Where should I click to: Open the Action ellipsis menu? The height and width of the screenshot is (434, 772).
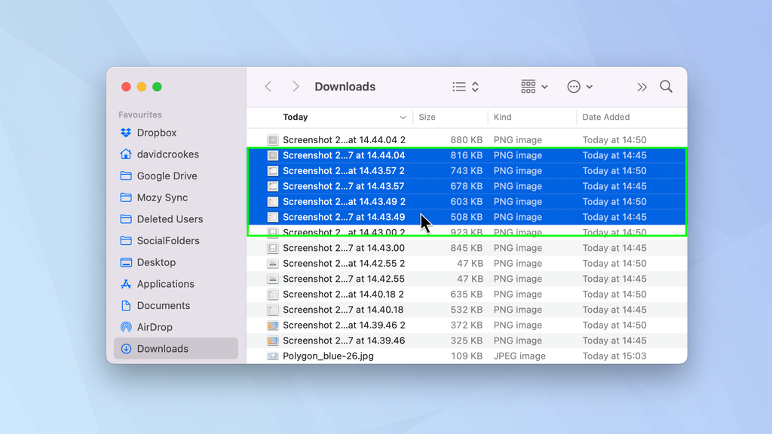tap(574, 87)
